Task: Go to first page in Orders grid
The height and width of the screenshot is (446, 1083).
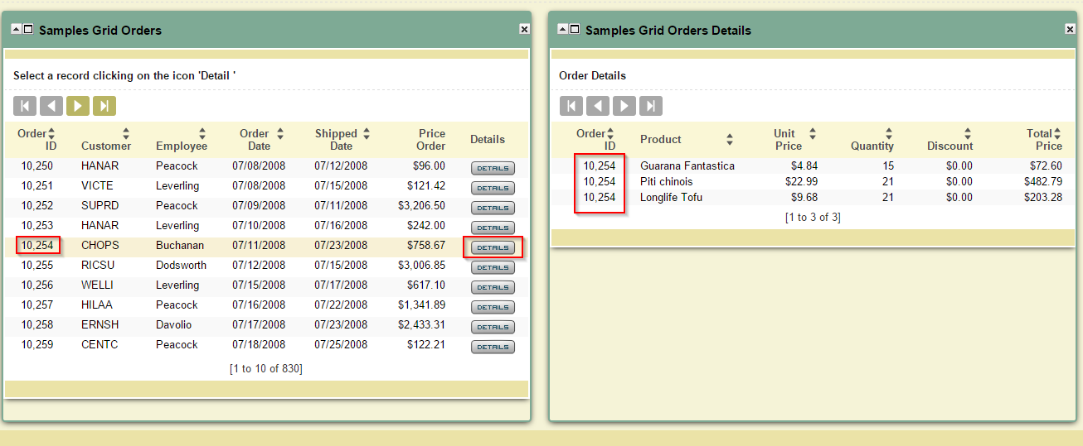Action: [x=25, y=106]
